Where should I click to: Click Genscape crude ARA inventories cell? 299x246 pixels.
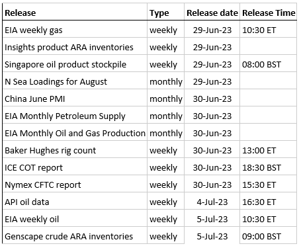(75, 236)
